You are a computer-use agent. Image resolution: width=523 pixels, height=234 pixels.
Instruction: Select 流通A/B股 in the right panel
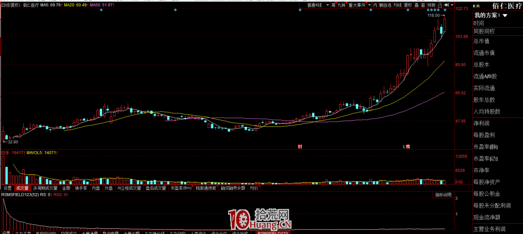[x=485, y=76]
